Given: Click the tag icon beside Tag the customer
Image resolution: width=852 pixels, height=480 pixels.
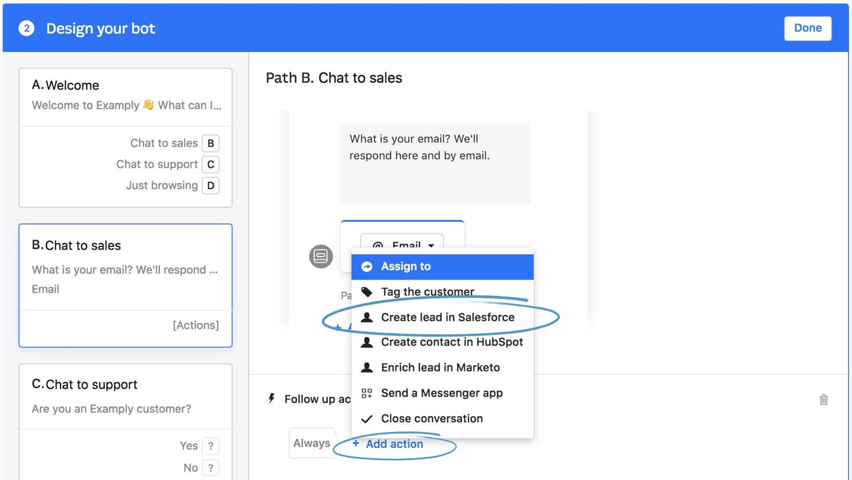Looking at the screenshot, I should click(x=367, y=292).
